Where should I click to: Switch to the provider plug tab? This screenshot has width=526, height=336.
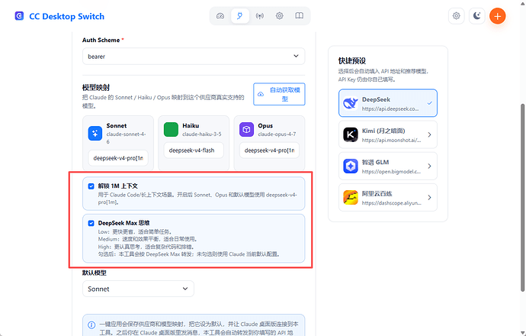240,16
